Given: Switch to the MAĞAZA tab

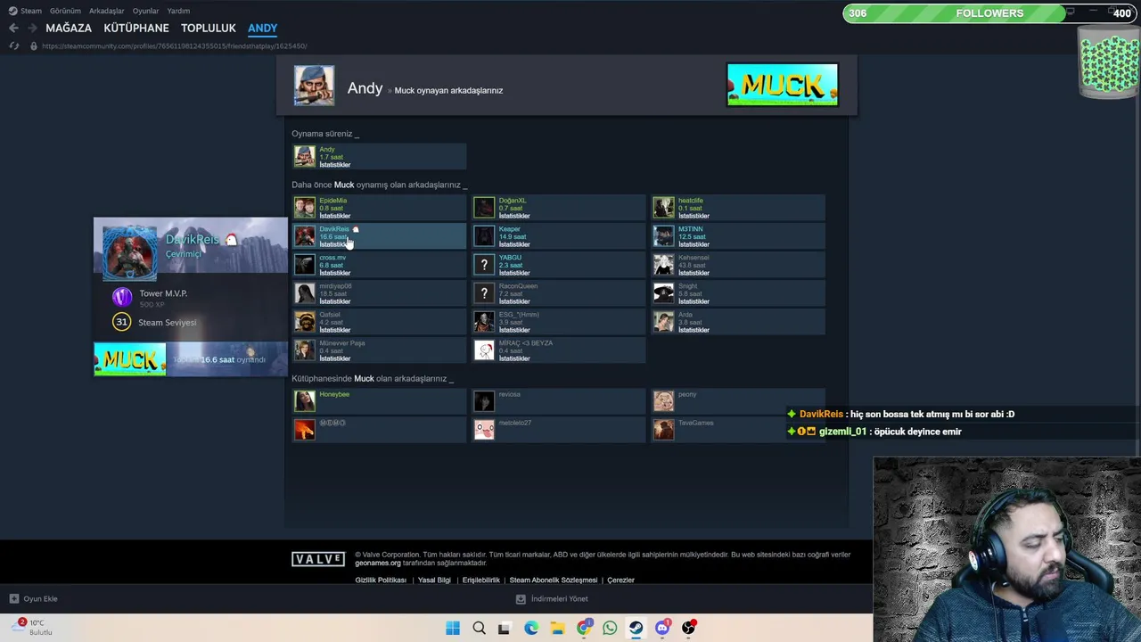Looking at the screenshot, I should (69, 28).
